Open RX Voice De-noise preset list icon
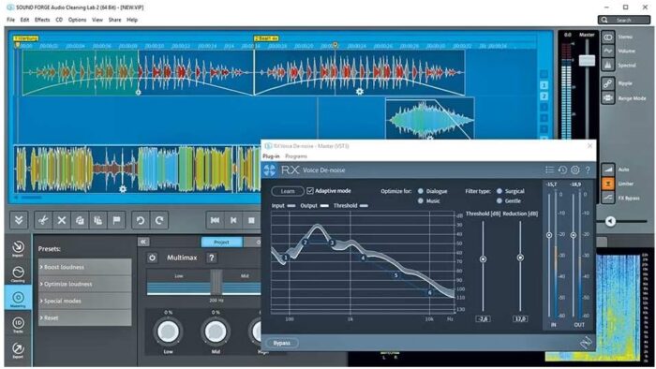Viewport: 656px width, 369px height. (x=549, y=170)
